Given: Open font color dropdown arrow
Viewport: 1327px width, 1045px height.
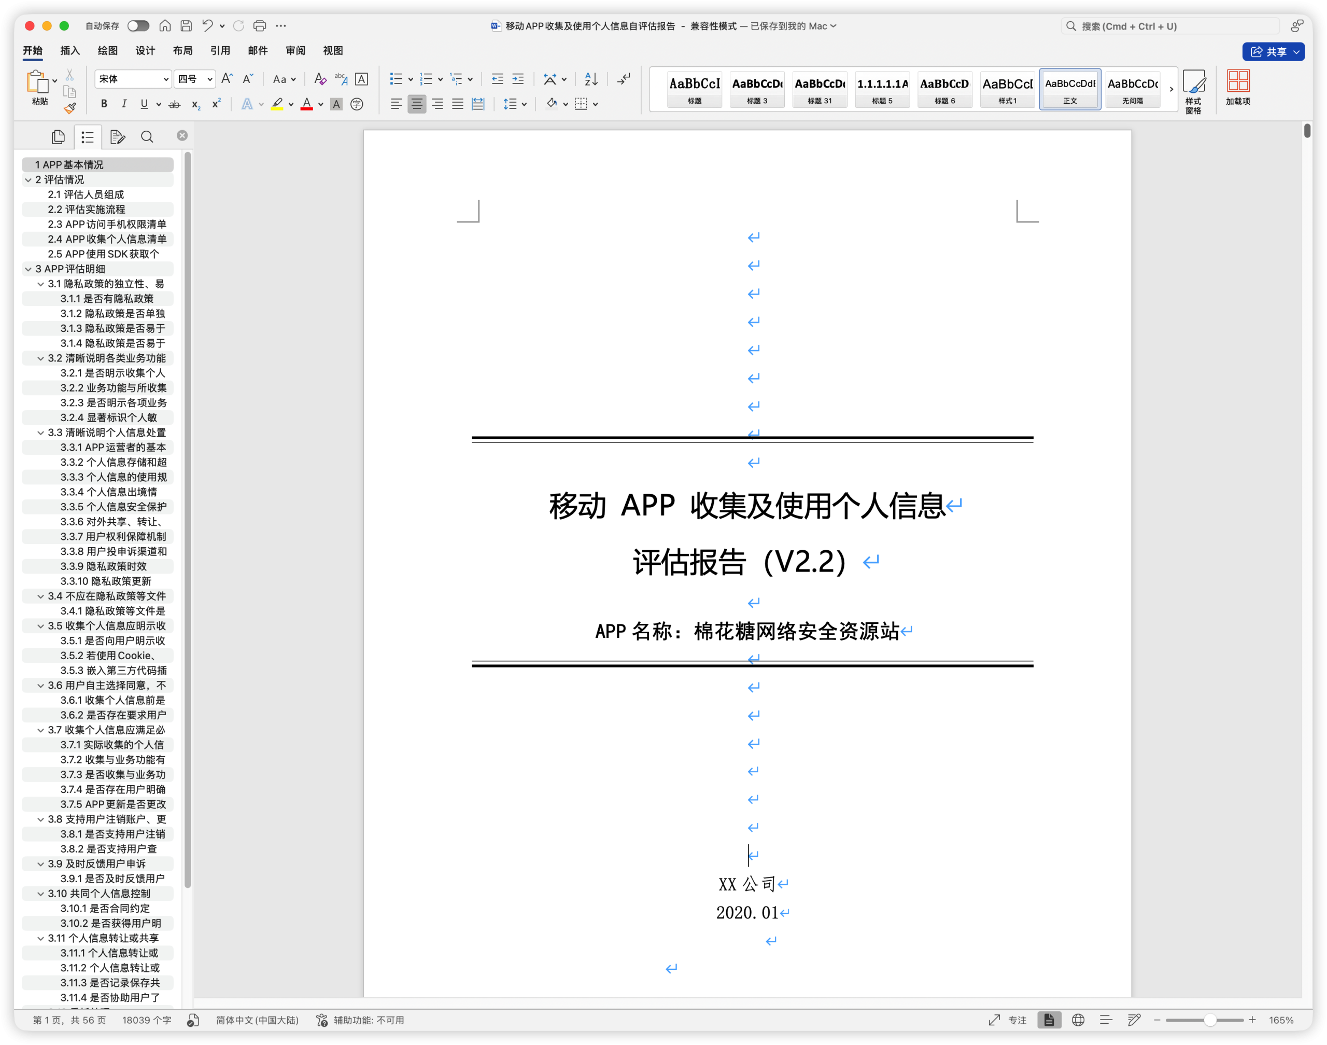Looking at the screenshot, I should (x=320, y=105).
